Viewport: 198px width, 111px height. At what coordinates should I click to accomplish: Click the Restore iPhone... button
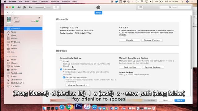(152, 40)
